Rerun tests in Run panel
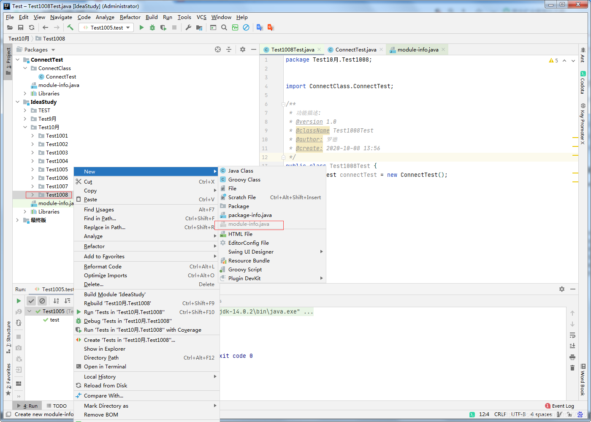This screenshot has width=591, height=422. click(19, 301)
